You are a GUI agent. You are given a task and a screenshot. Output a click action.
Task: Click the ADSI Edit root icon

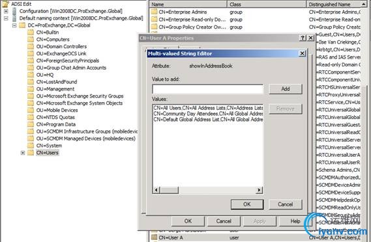pyautogui.click(x=5, y=4)
